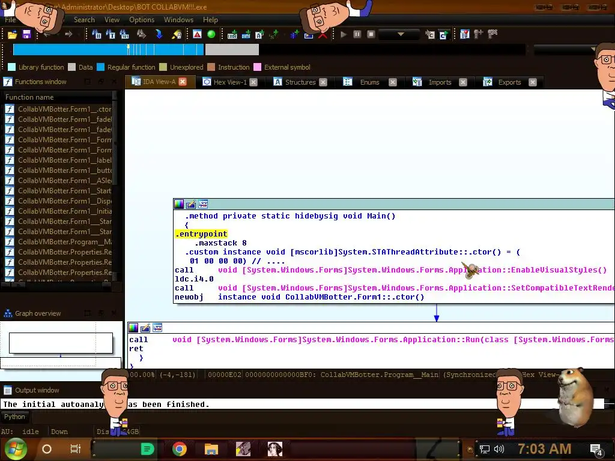Stop the debugger process
615x461 pixels.
click(x=371, y=34)
